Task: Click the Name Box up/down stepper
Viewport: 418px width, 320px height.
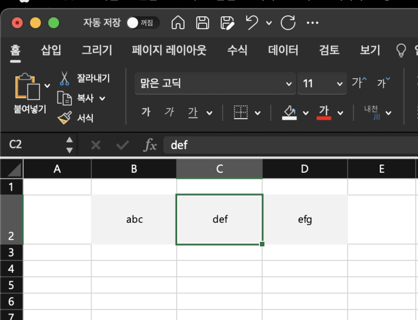Action: pyautogui.click(x=69, y=145)
